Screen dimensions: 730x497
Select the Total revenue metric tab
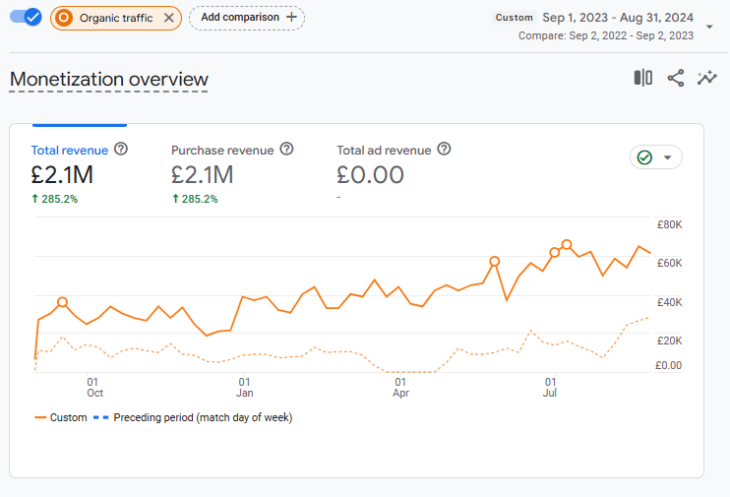70,151
